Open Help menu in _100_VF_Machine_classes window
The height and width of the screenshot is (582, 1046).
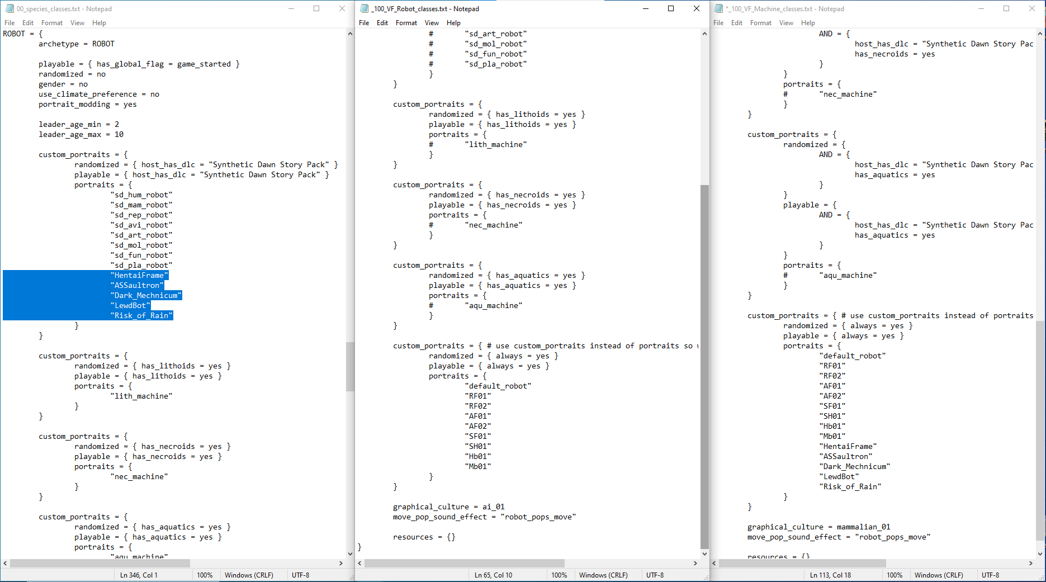(x=808, y=23)
